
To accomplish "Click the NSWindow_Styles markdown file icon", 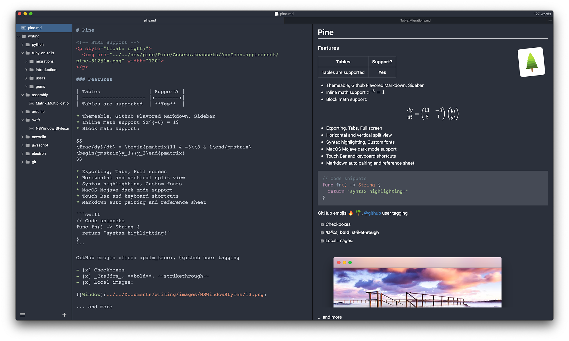I will [x=32, y=129].
